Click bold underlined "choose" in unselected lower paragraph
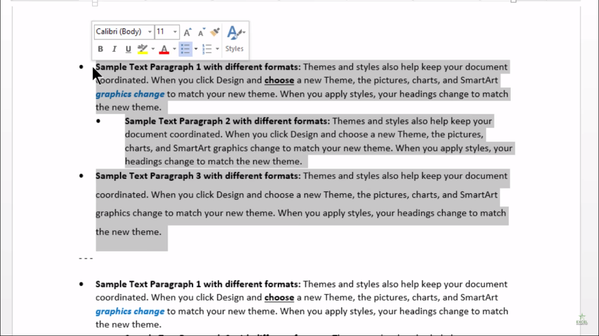 279,297
